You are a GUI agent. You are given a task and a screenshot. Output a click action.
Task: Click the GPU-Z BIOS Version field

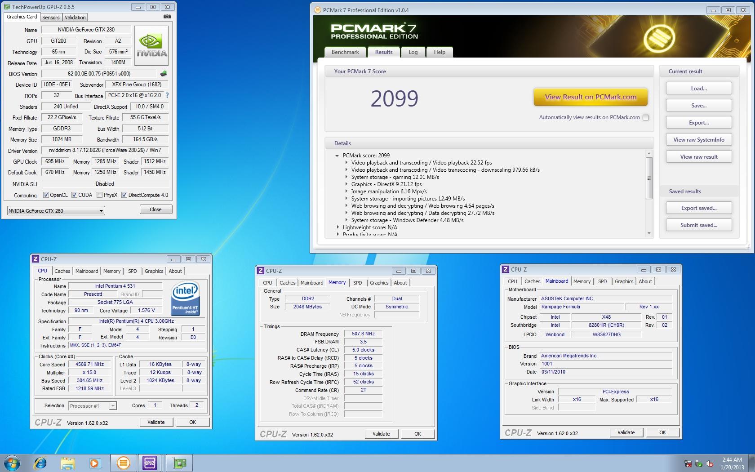coord(99,74)
